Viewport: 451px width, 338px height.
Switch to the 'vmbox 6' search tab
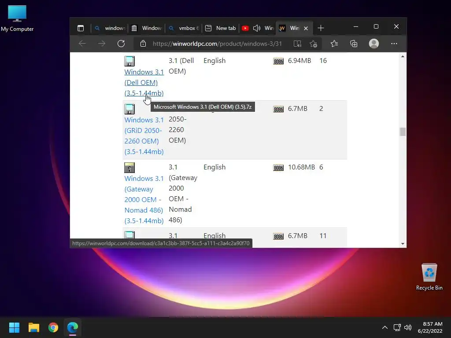click(x=184, y=28)
